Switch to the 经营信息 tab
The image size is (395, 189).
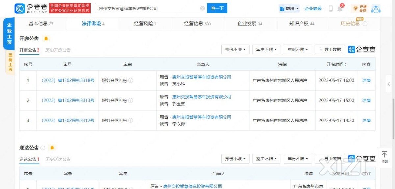197,24
